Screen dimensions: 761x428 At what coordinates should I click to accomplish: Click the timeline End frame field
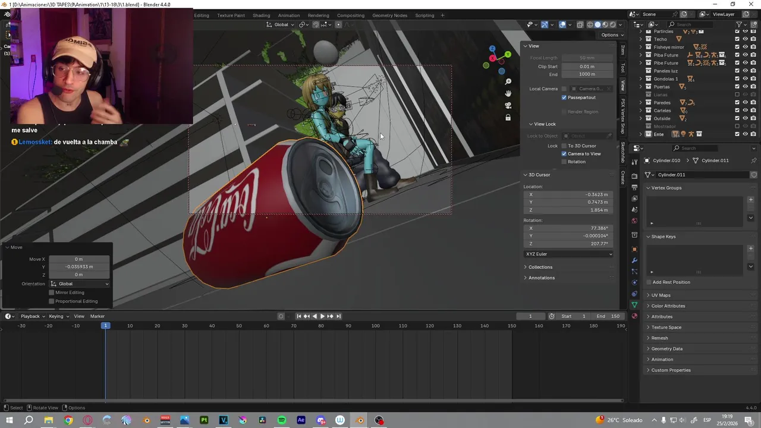point(608,316)
